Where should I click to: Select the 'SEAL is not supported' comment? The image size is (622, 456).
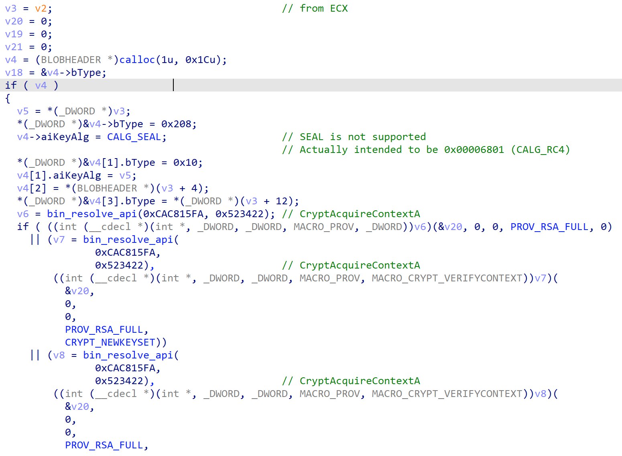coord(354,137)
